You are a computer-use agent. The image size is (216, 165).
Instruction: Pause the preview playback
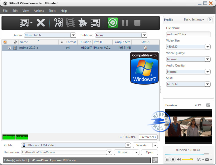(167, 159)
